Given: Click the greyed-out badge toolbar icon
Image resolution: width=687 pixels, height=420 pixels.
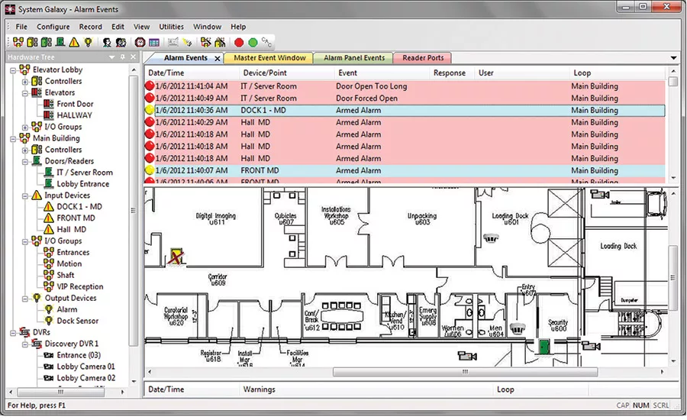Looking at the screenshot, I should (173, 42).
